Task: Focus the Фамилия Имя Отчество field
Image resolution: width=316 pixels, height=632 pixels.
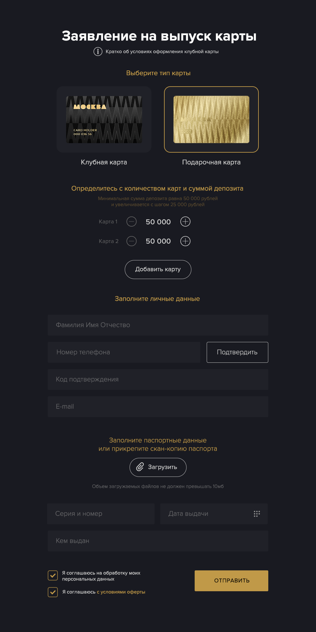Action: (158, 325)
